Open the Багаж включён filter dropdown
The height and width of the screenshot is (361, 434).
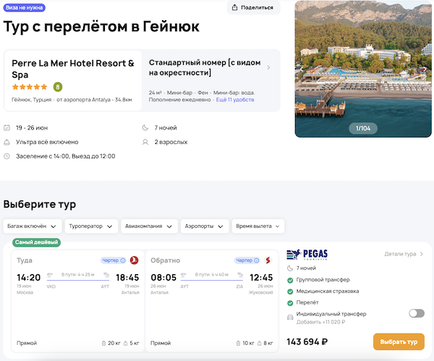coord(32,226)
